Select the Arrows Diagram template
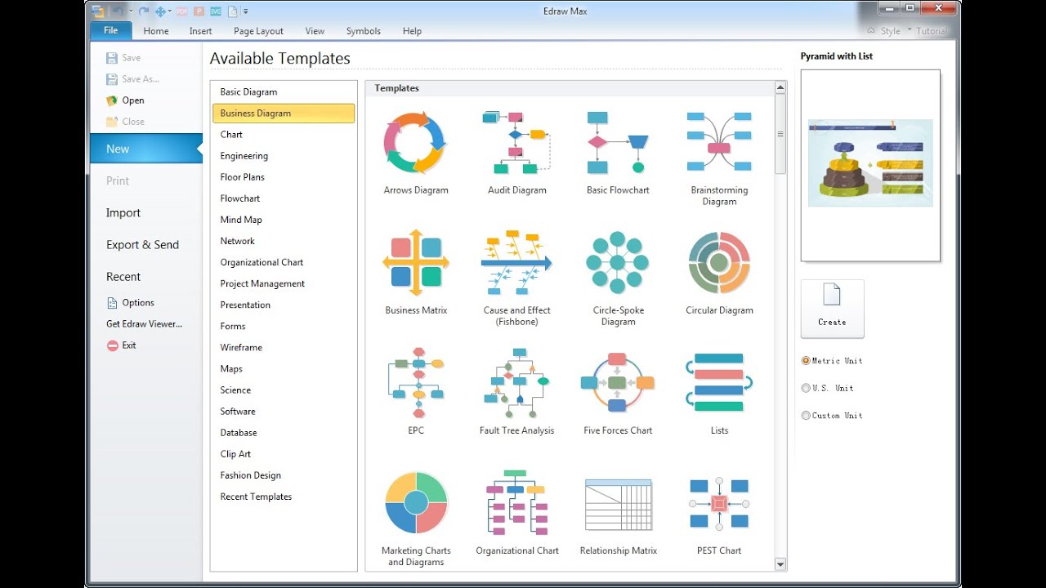Image resolution: width=1046 pixels, height=588 pixels. click(416, 153)
